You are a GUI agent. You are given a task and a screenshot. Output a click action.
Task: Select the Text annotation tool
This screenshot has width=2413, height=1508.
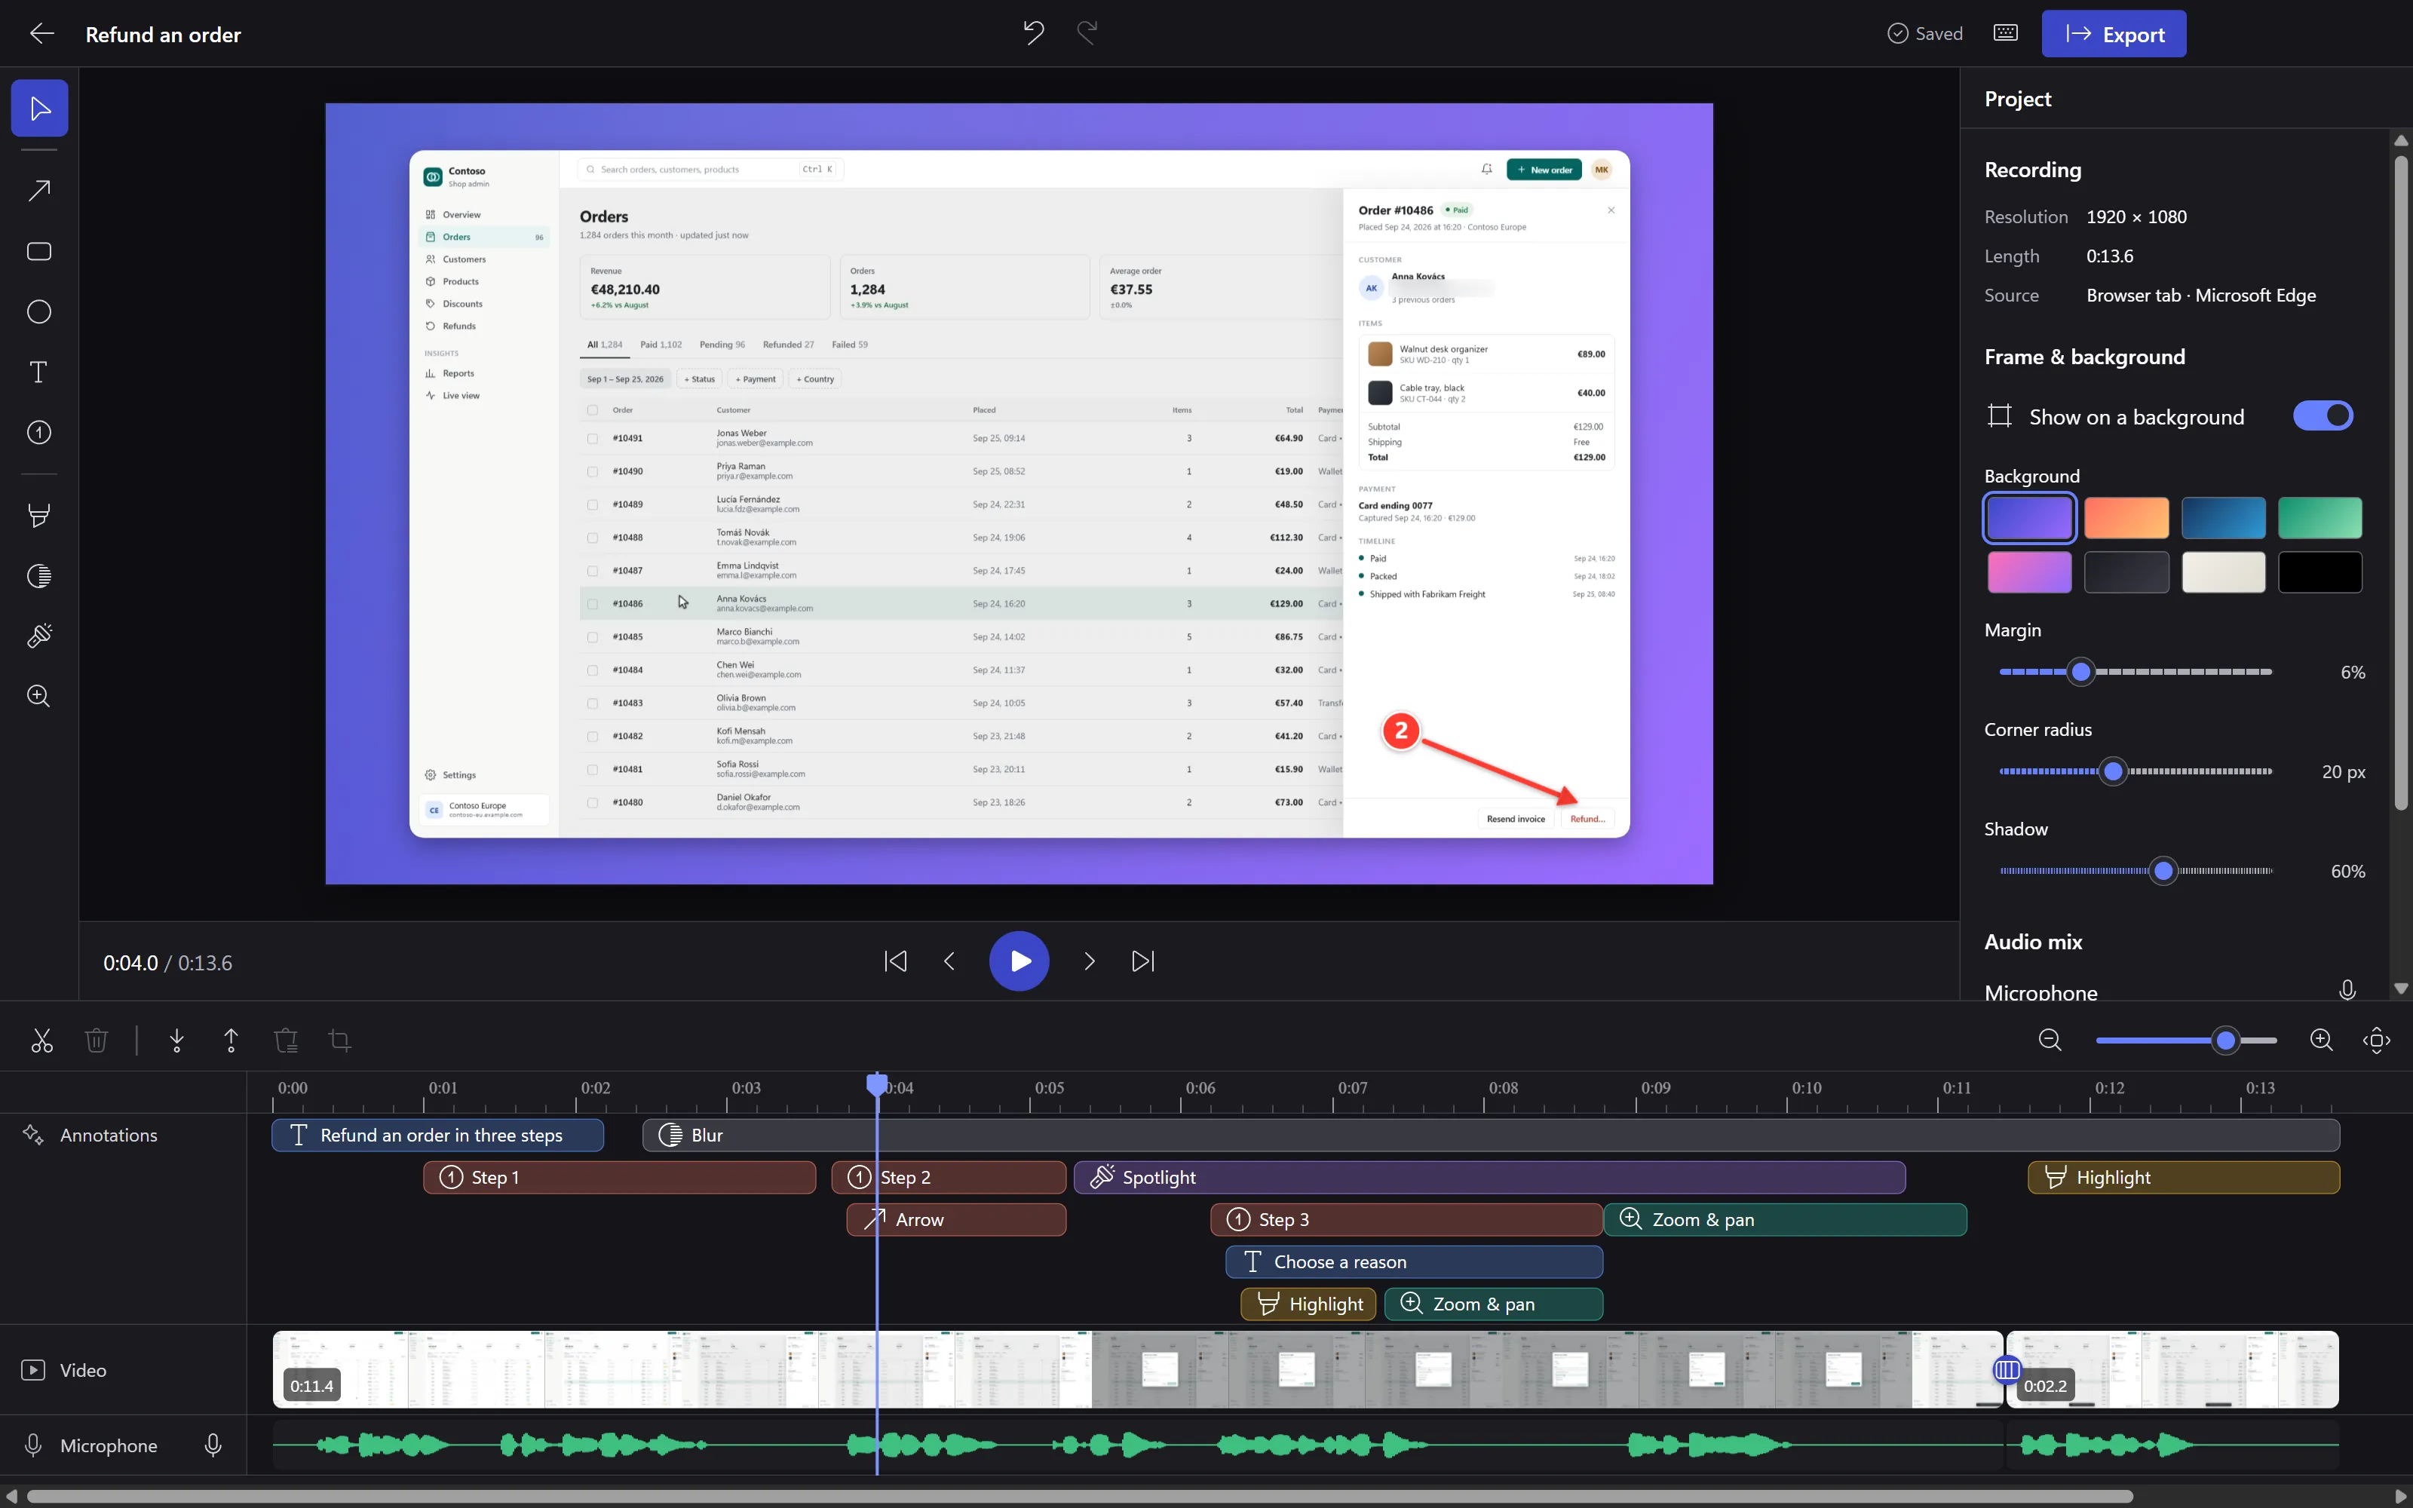point(39,372)
